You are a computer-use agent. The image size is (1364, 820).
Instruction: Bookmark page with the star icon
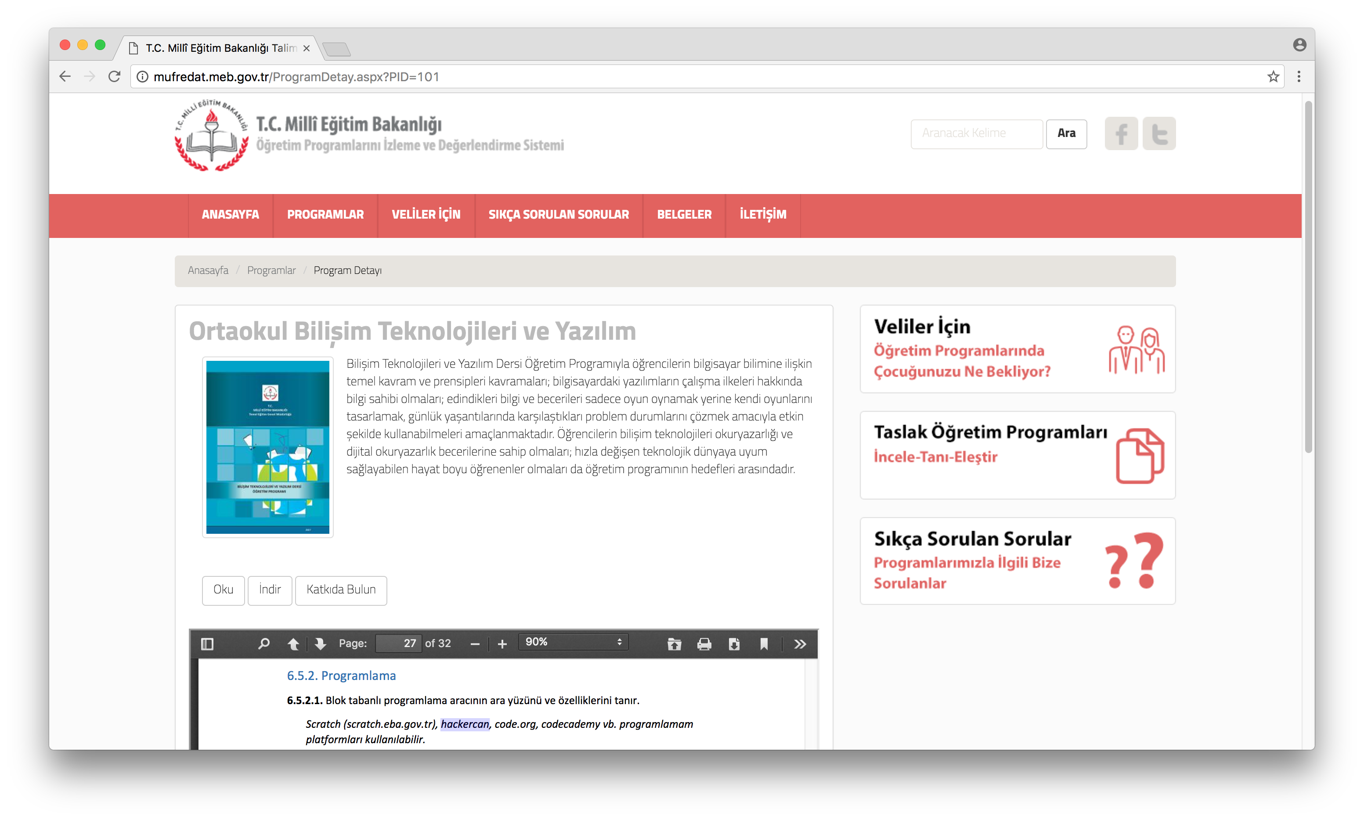coord(1274,76)
